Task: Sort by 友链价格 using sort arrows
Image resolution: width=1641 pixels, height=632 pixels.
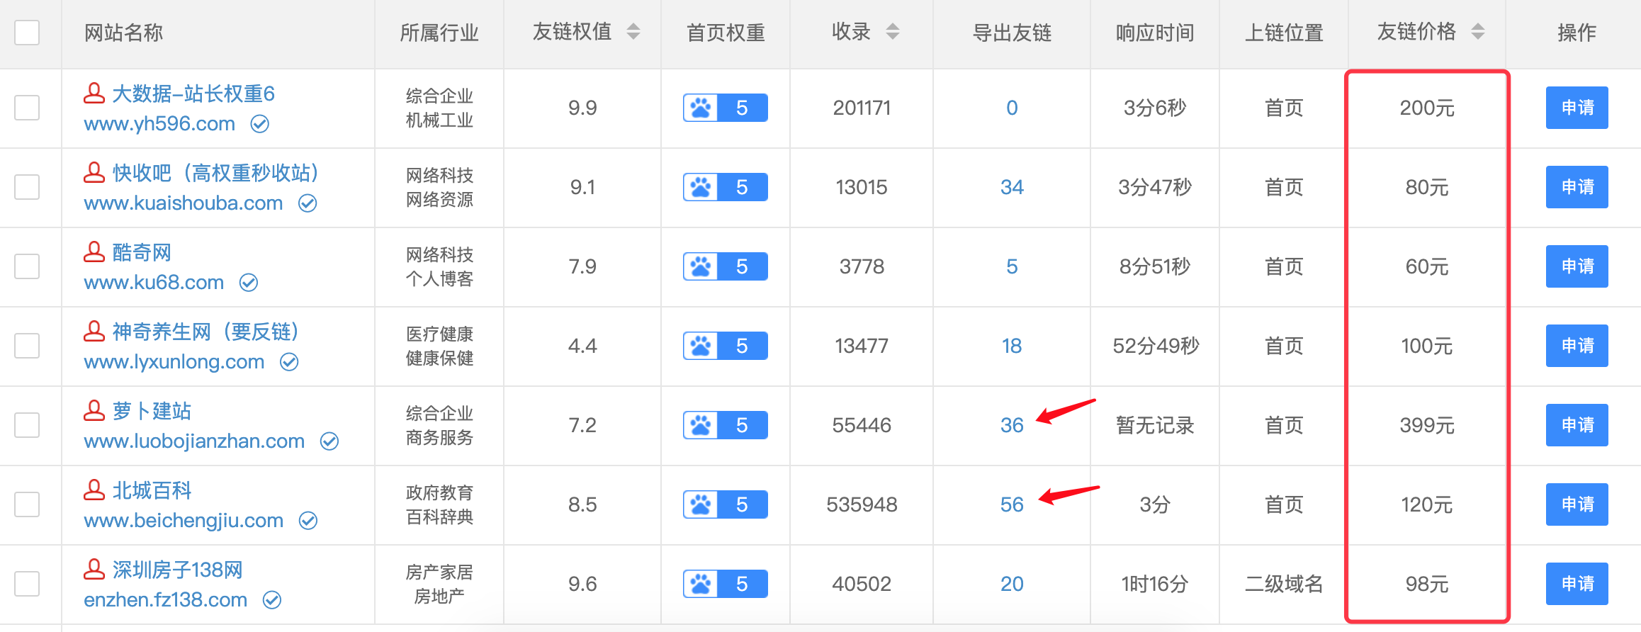Action: tap(1478, 32)
